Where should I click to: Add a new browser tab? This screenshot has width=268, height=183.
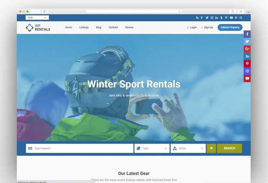click(x=249, y=12)
